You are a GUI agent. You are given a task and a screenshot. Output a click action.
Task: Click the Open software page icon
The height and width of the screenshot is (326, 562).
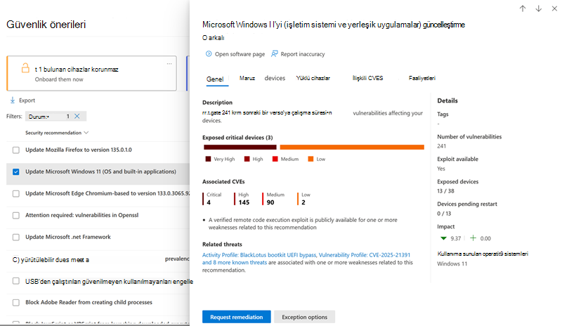coord(209,54)
